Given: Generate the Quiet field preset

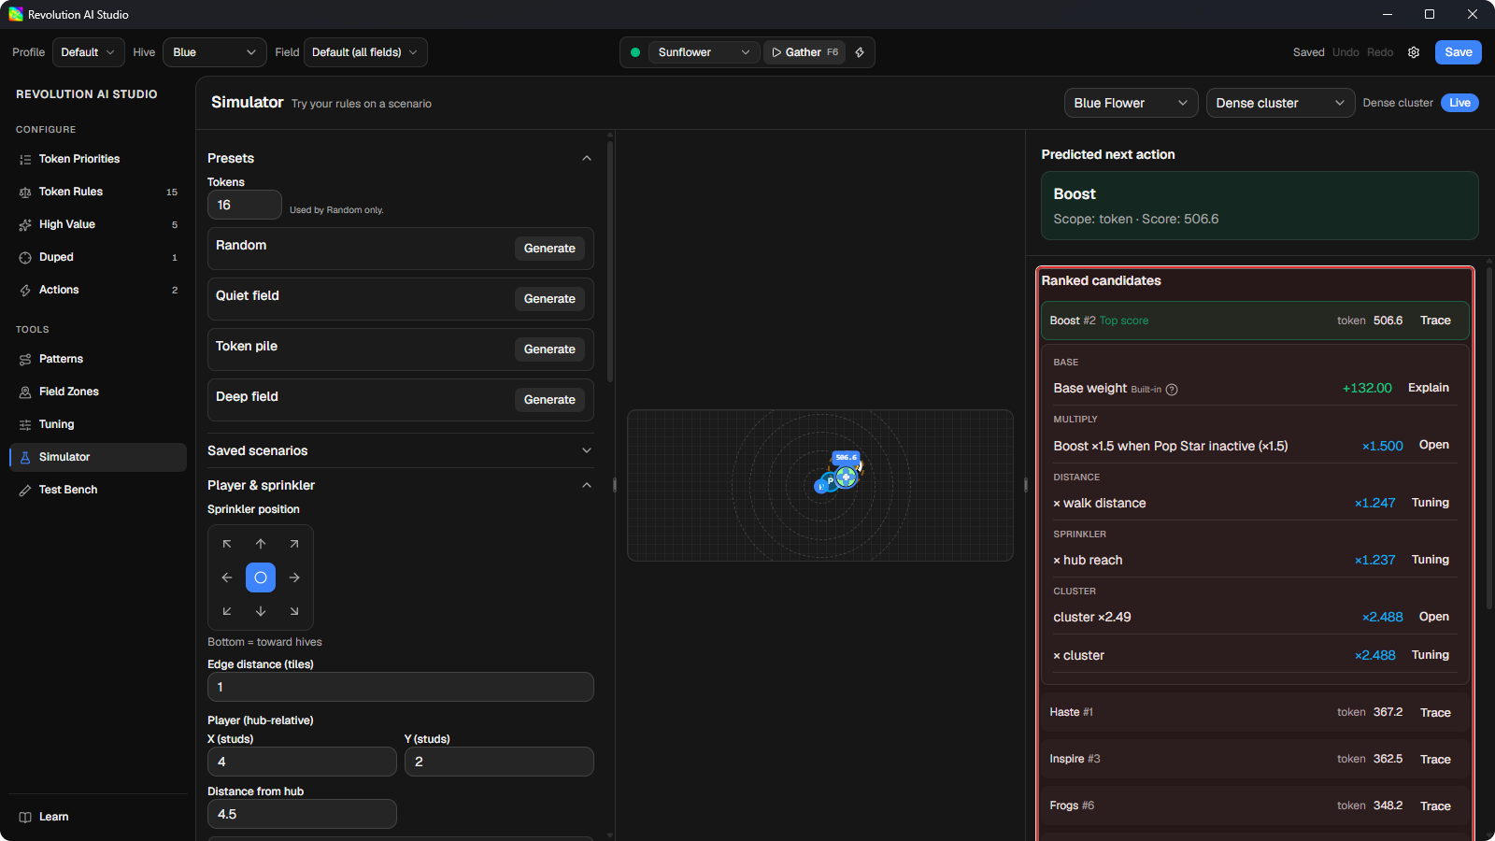Looking at the screenshot, I should (549, 299).
